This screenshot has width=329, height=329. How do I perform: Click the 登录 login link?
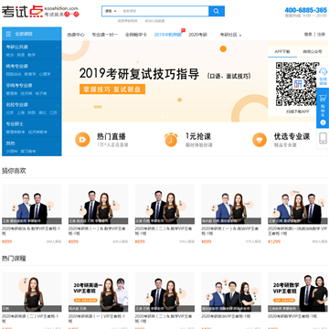(308, 35)
